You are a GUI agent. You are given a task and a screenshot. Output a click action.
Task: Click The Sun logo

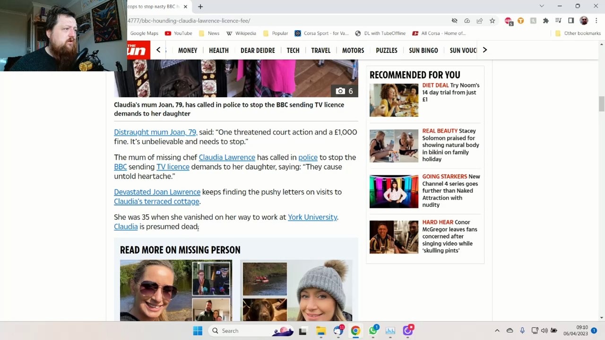click(138, 50)
